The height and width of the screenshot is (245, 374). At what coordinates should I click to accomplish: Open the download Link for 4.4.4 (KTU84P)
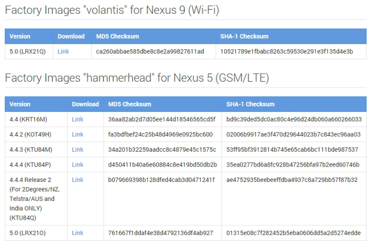[78, 165]
